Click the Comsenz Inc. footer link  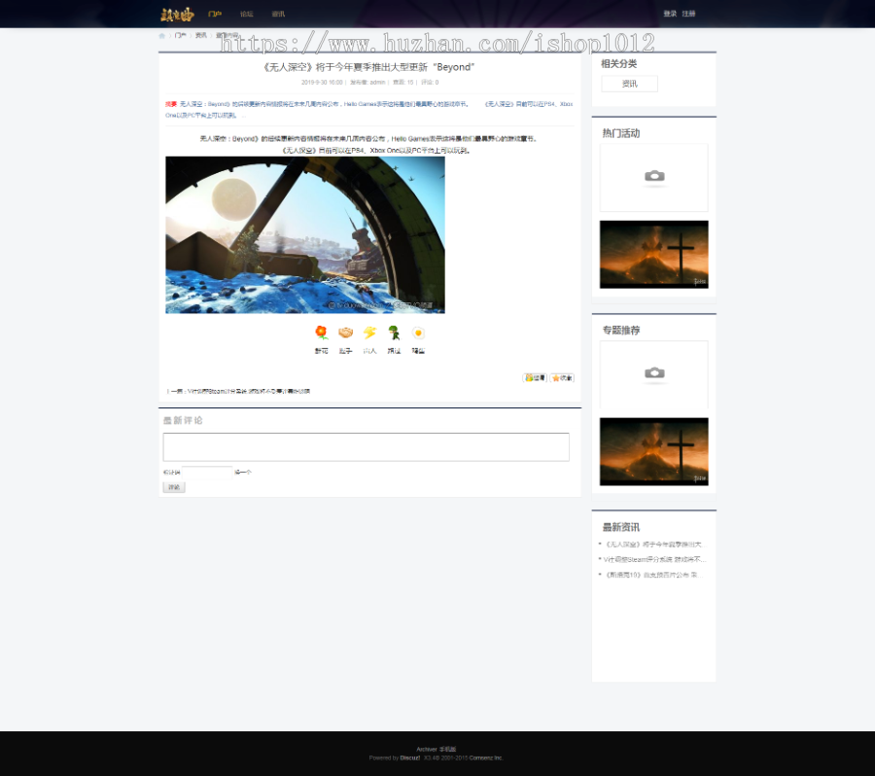click(486, 758)
